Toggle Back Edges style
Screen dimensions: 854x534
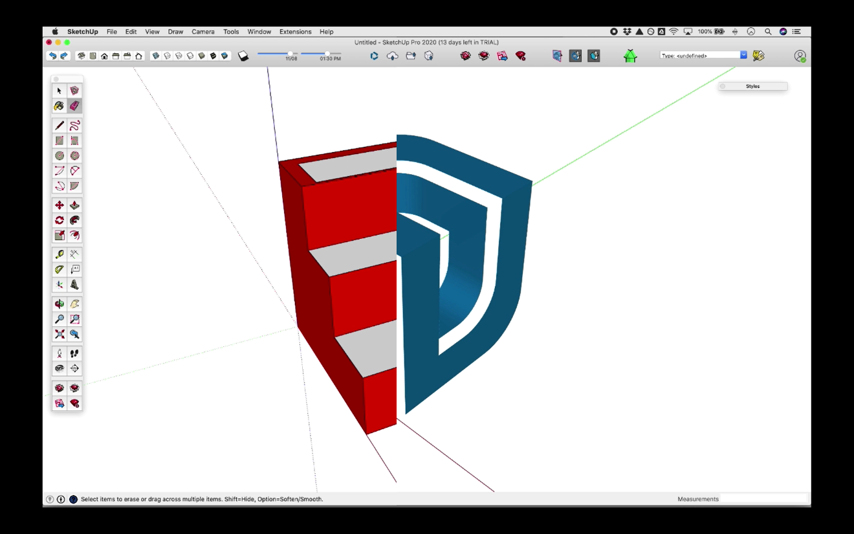coord(167,56)
